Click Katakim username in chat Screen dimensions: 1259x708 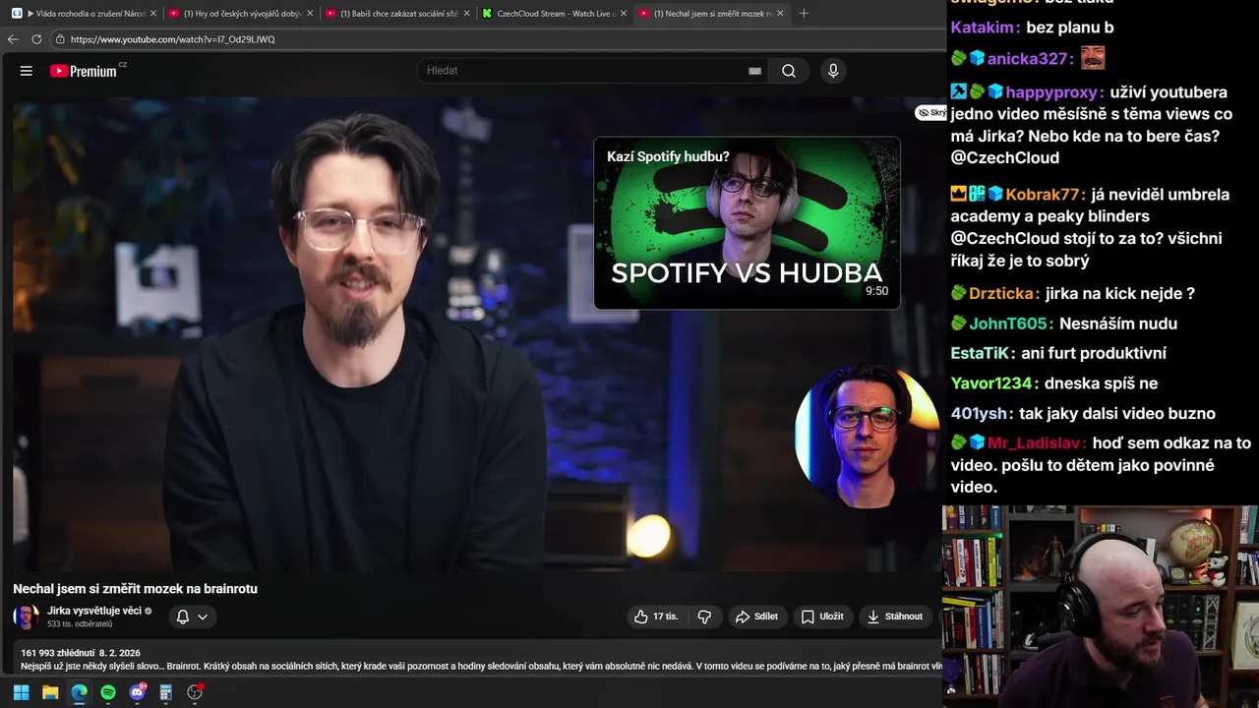[x=983, y=28]
